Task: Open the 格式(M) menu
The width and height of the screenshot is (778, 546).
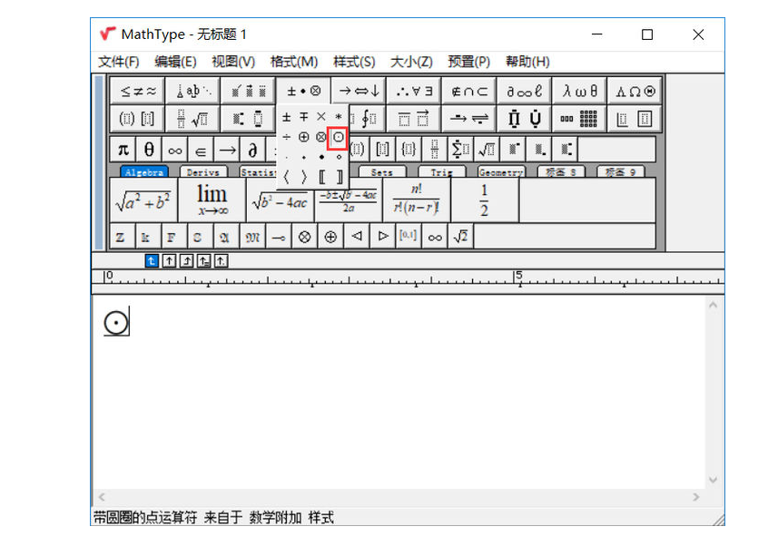Action: click(294, 62)
